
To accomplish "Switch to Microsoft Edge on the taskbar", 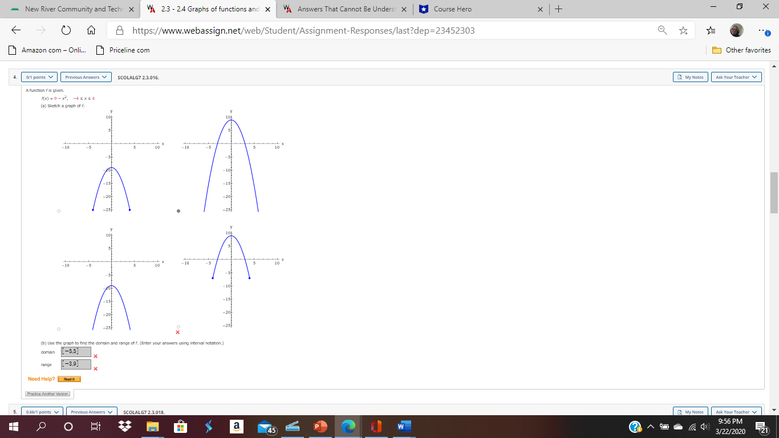I will [348, 427].
